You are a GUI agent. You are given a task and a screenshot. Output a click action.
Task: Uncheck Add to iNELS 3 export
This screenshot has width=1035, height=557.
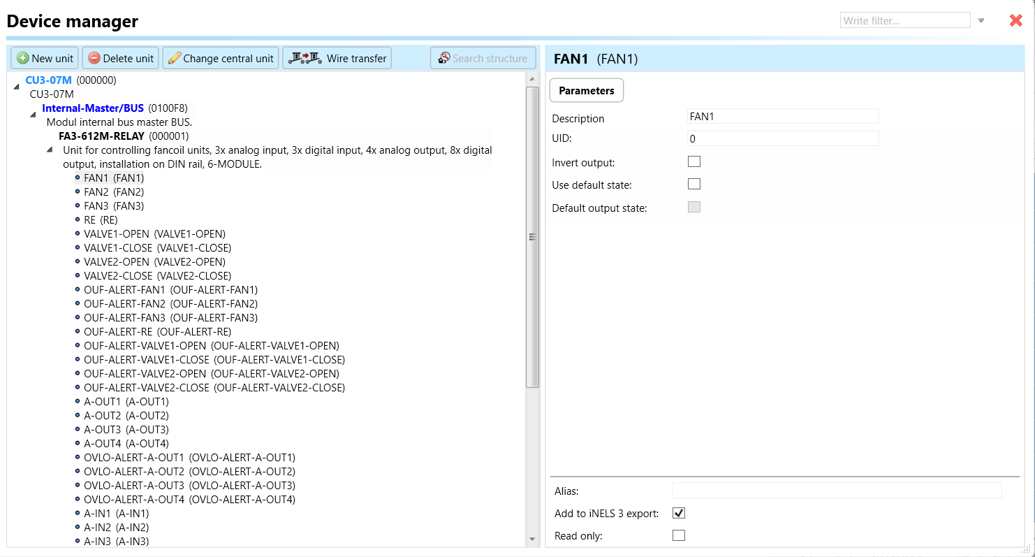pyautogui.click(x=678, y=513)
